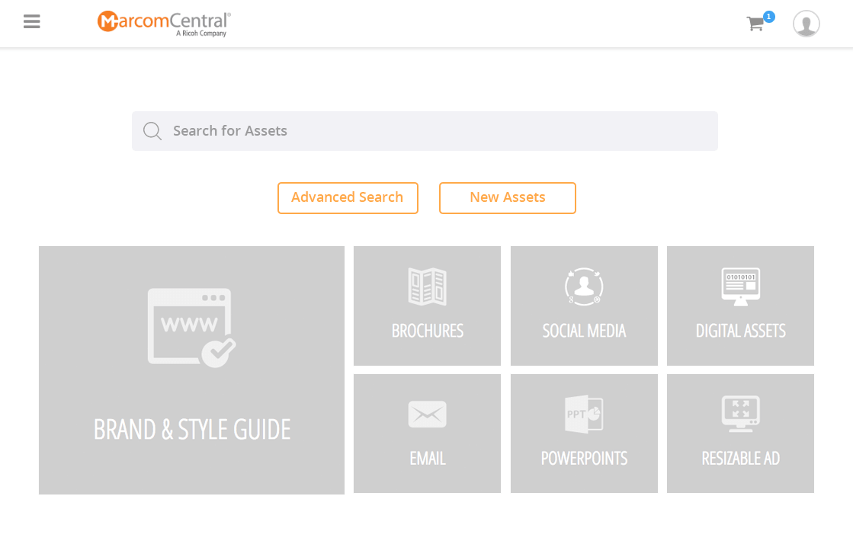Open the PowerPoints PPT icon

tap(584, 414)
